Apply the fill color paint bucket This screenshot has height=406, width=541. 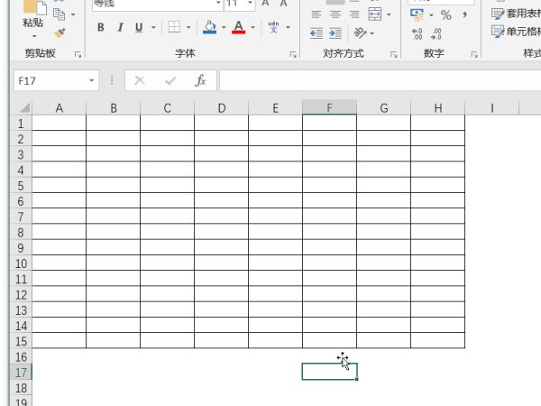coord(210,27)
